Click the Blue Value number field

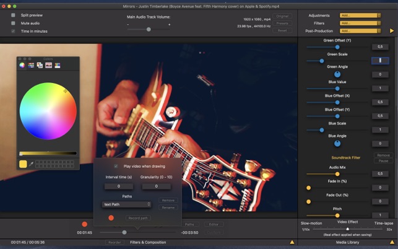(x=380, y=88)
